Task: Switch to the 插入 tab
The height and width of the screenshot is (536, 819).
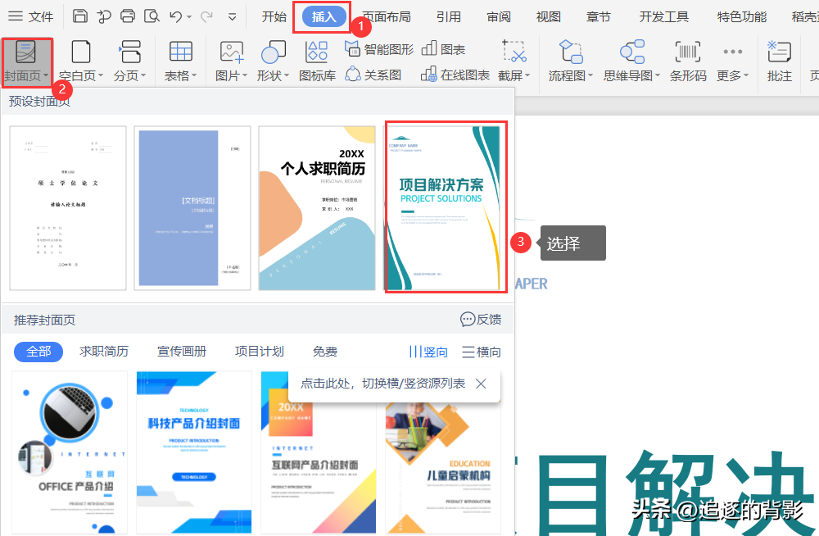Action: [x=324, y=16]
